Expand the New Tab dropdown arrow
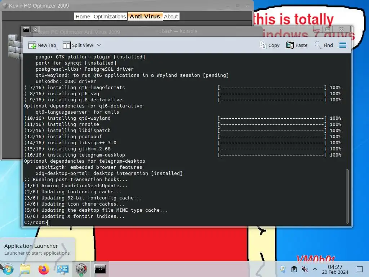This screenshot has width=369, height=277. pos(57,49)
